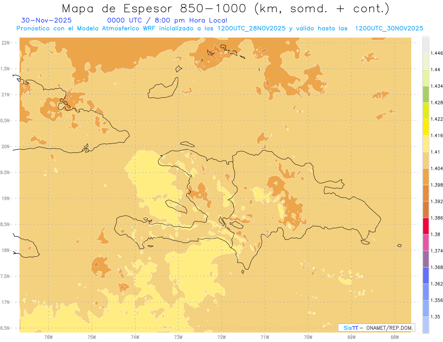Click the legend value 1.362
443x342 pixels.
pyautogui.click(x=437, y=284)
